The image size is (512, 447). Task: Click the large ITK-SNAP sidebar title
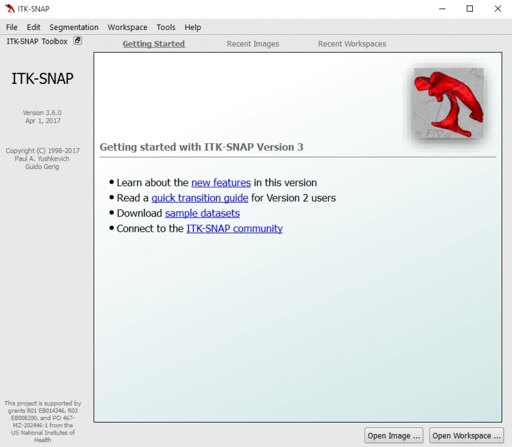point(42,78)
